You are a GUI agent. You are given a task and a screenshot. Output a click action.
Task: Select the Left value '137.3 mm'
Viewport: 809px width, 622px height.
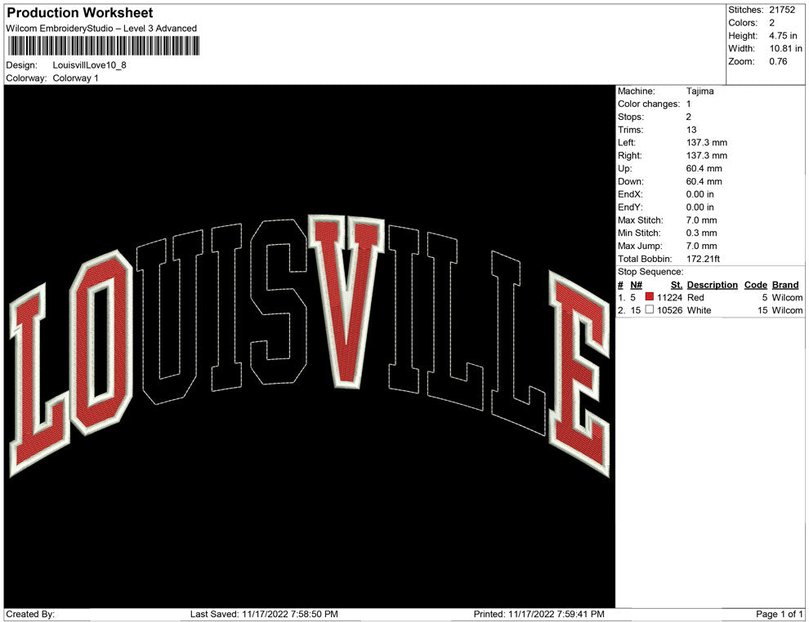point(707,143)
